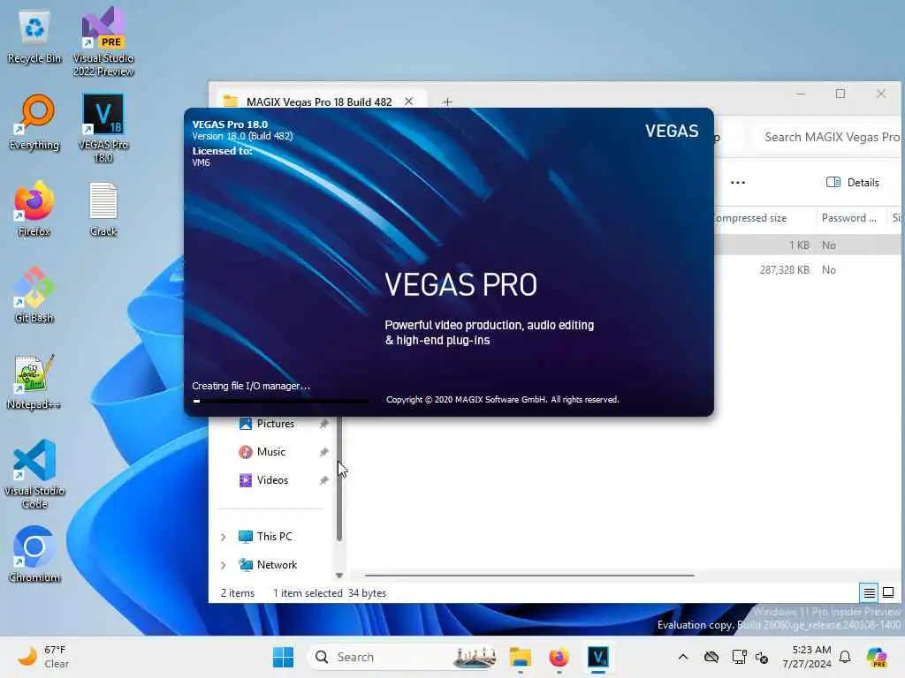This screenshot has width=905, height=678.
Task: Select the VEGAS Pro 18.0 desktop shortcut
Action: click(x=103, y=128)
